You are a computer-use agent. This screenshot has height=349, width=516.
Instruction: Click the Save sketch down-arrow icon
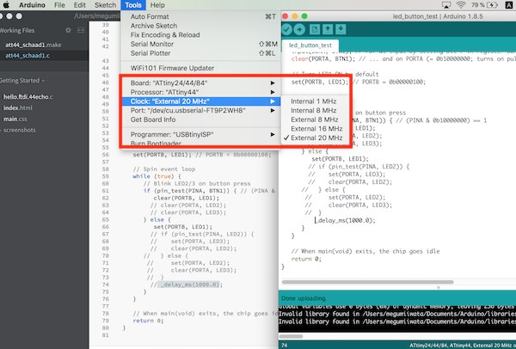pyautogui.click(x=341, y=29)
